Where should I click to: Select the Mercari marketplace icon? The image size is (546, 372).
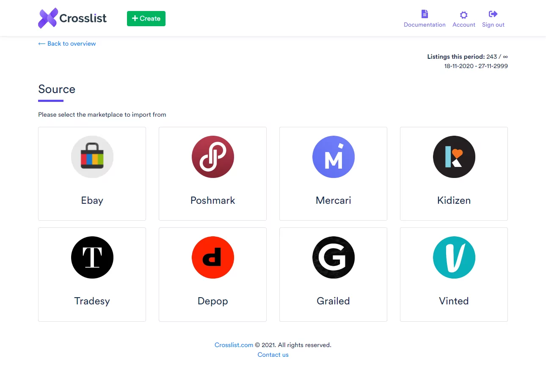click(333, 156)
